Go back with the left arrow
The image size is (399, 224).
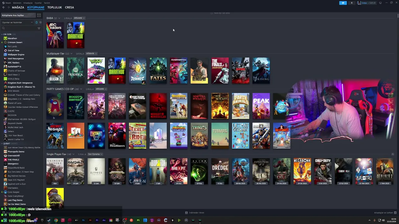tap(3, 7)
